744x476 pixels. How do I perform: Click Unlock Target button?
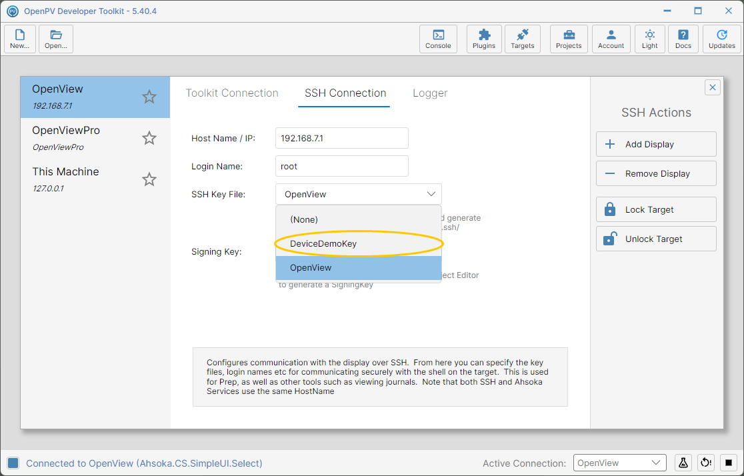point(656,239)
